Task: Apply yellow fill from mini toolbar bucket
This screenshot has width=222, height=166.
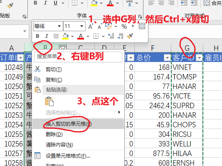Action: (65, 36)
